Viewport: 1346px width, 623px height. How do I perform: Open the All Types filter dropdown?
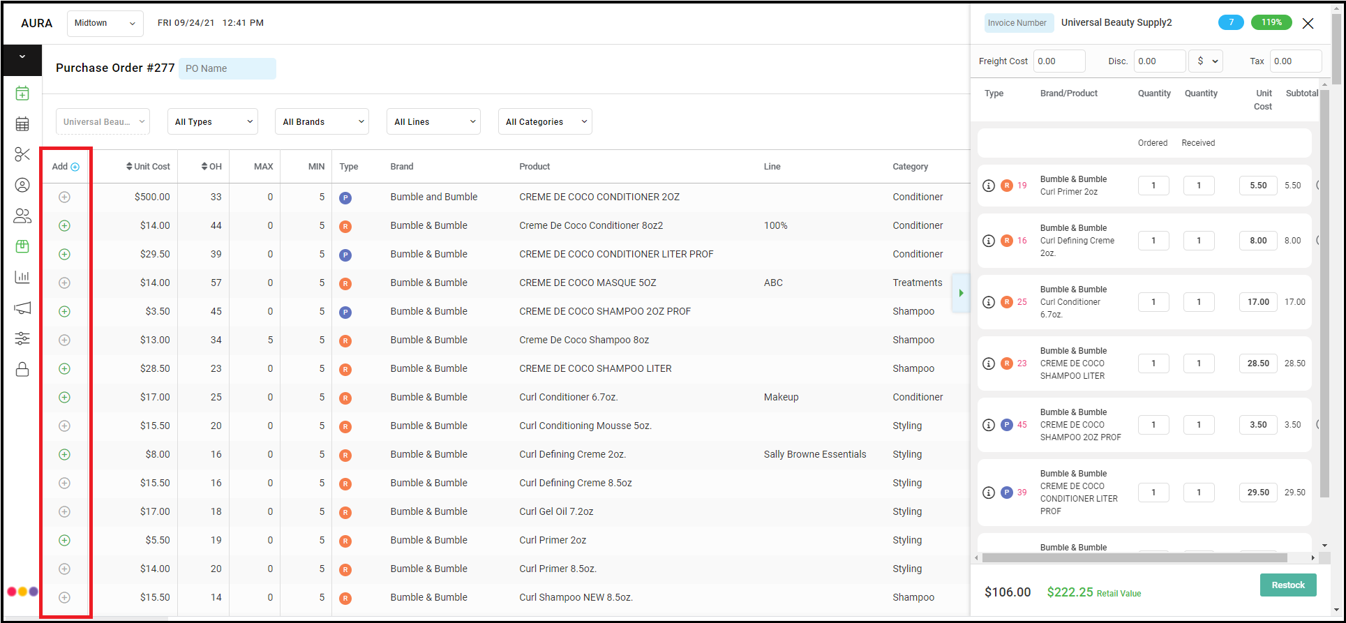tap(213, 122)
